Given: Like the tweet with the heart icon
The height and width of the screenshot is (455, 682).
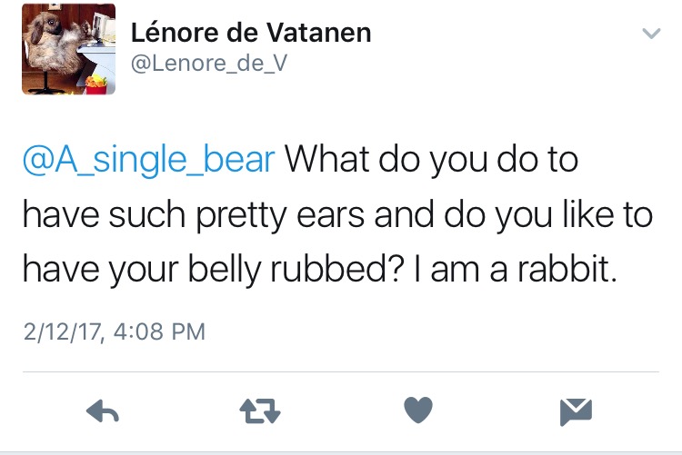Looking at the screenshot, I should [x=417, y=411].
